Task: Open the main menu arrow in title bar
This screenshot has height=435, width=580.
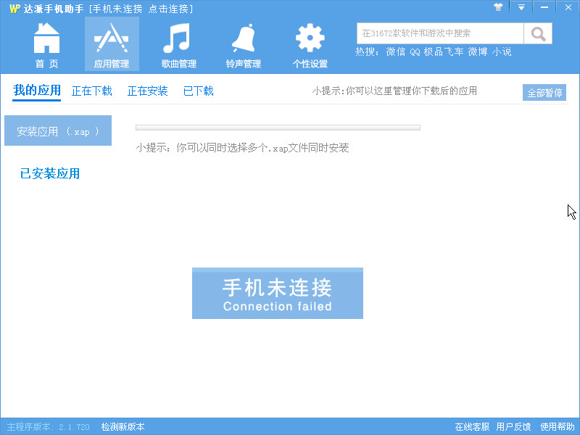Action: tap(521, 7)
